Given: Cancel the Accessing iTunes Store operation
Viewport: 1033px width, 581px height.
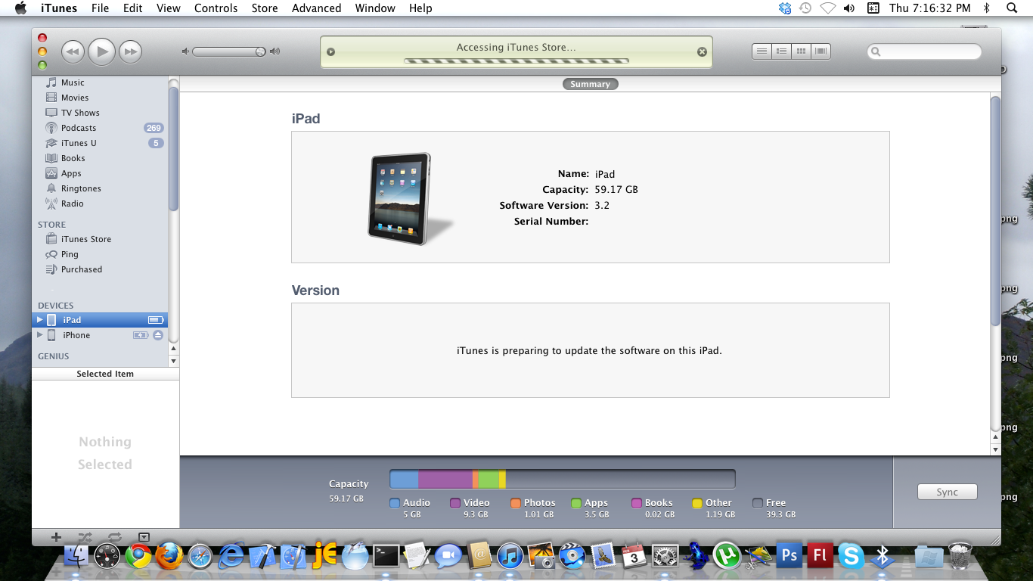Looking at the screenshot, I should (702, 52).
